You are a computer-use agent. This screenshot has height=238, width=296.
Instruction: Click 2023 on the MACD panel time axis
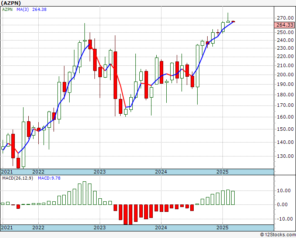point(100,228)
